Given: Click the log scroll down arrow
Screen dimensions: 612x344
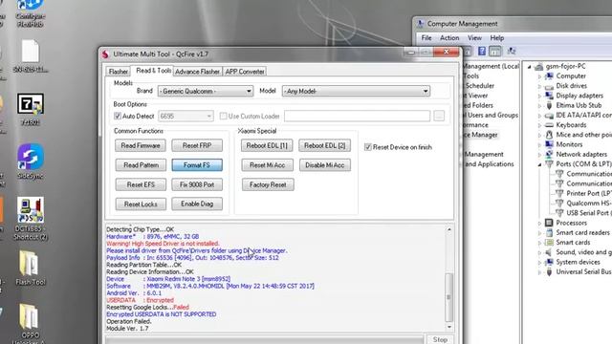Looking at the screenshot, I should 448,327.
